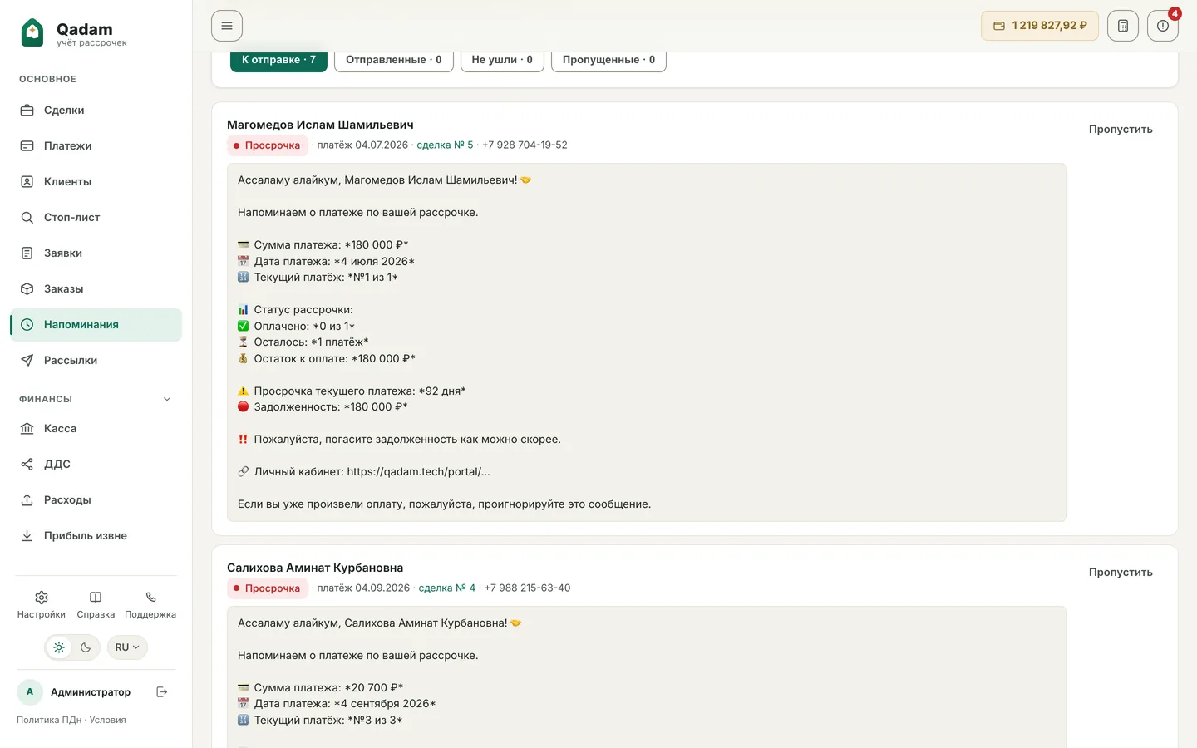The width and height of the screenshot is (1197, 748).
Task: Open Клиенты page
Action: click(x=96, y=182)
